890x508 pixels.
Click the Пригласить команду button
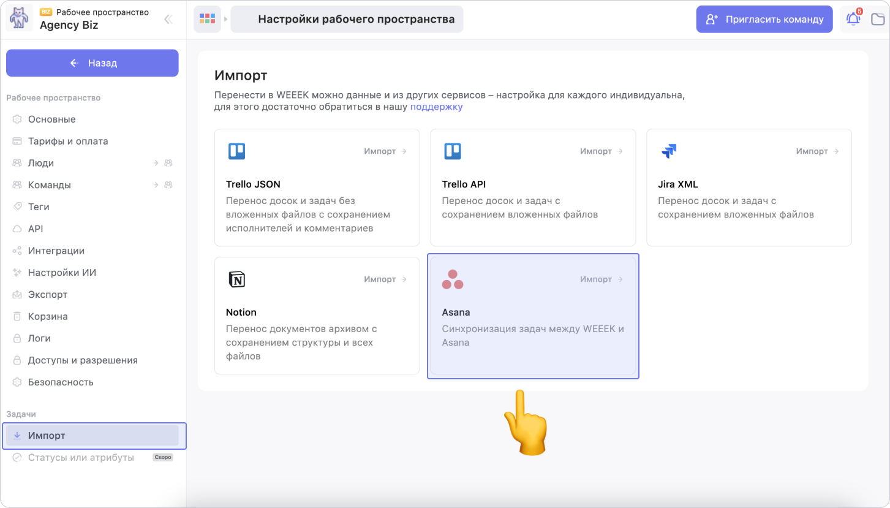pos(764,19)
